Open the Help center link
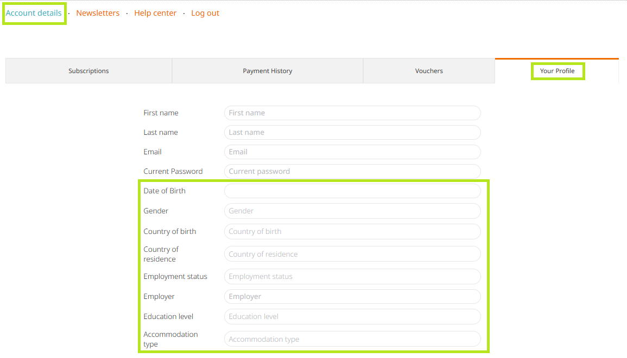The image size is (627, 358). (x=155, y=13)
